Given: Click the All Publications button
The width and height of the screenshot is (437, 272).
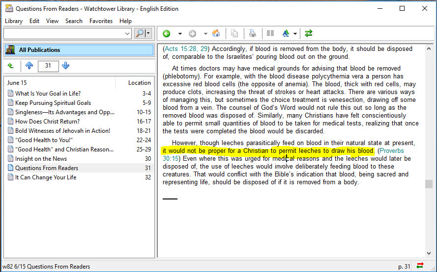Looking at the screenshot, I should tap(79, 50).
